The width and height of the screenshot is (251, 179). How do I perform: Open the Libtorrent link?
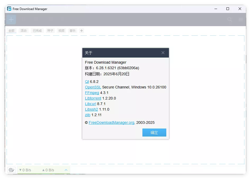coord(93,98)
